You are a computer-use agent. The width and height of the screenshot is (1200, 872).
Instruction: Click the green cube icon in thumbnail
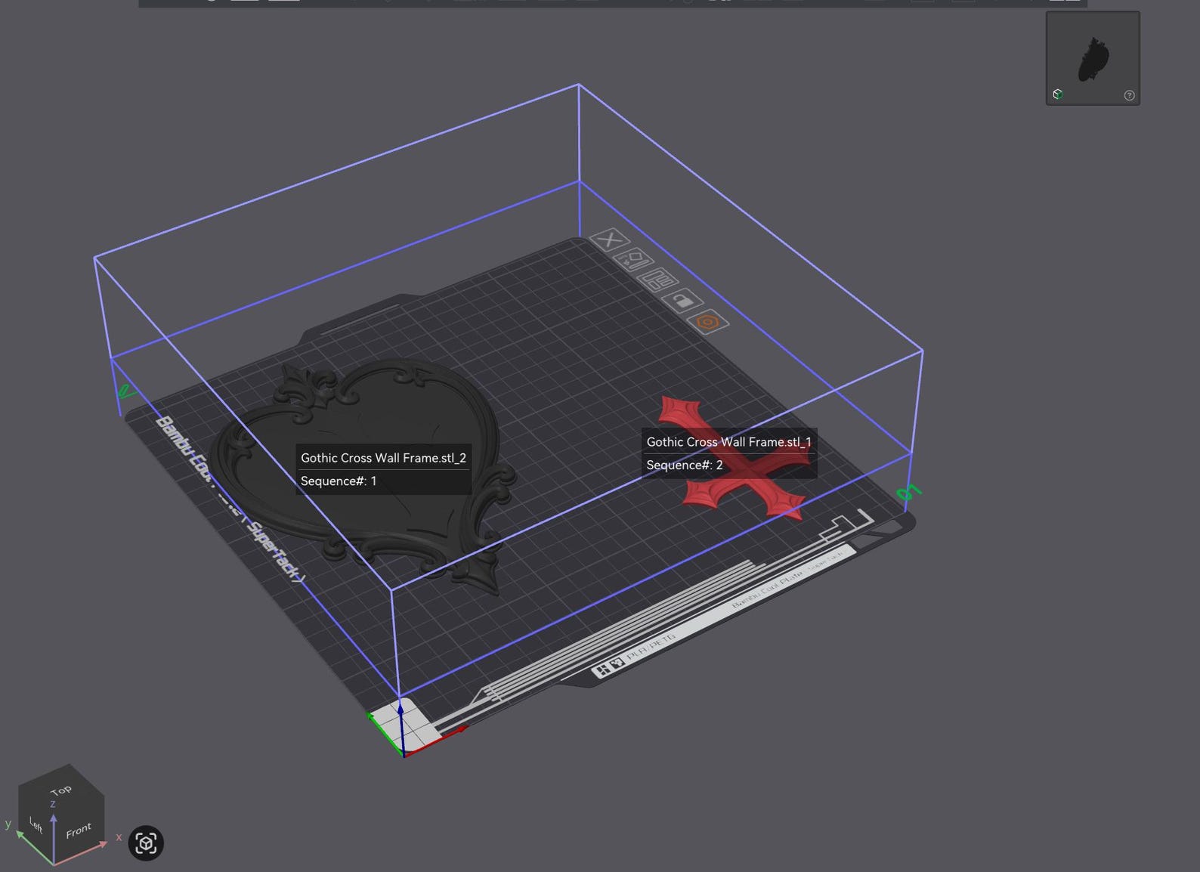[1058, 94]
